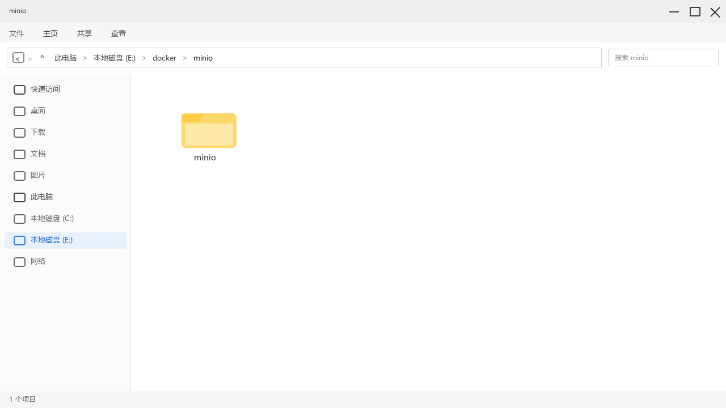
Task: Click the 下载 icon in sidebar
Action: (19, 133)
